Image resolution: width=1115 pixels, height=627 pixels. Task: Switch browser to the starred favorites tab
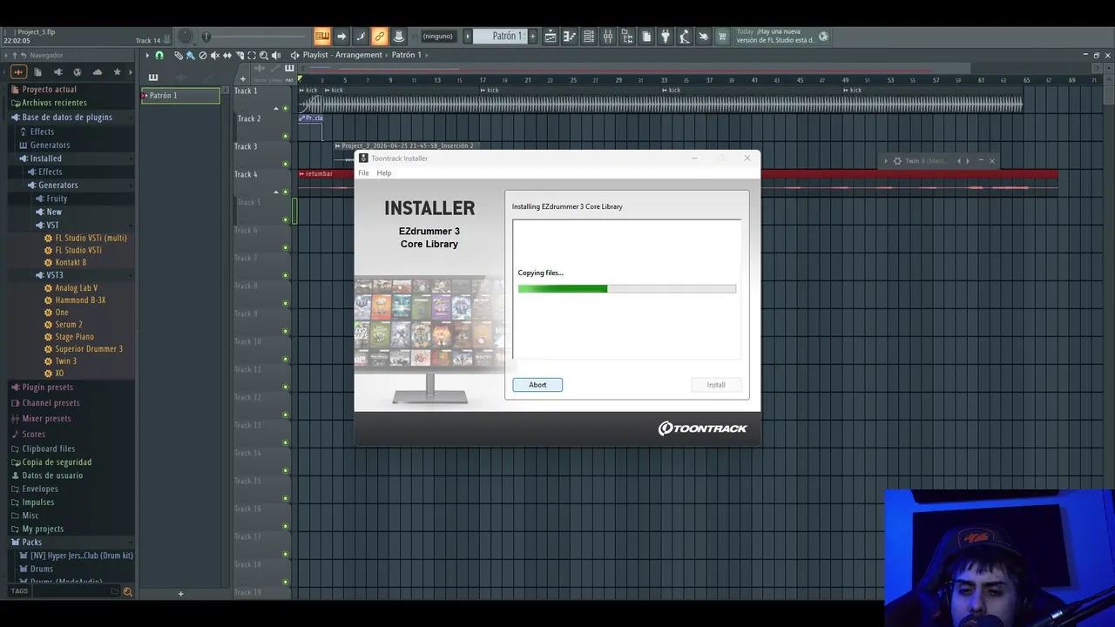click(118, 72)
